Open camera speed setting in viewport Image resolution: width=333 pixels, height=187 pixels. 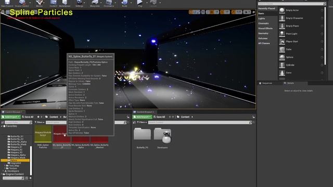point(247,12)
